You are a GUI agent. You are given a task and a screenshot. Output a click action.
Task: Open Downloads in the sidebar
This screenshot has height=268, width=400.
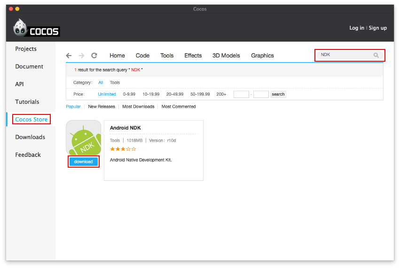coord(30,137)
